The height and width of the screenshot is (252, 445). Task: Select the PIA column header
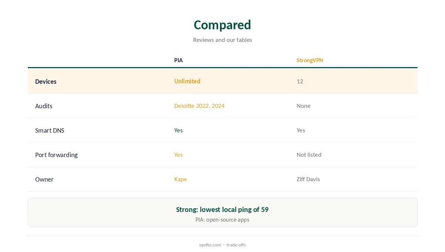pos(178,60)
